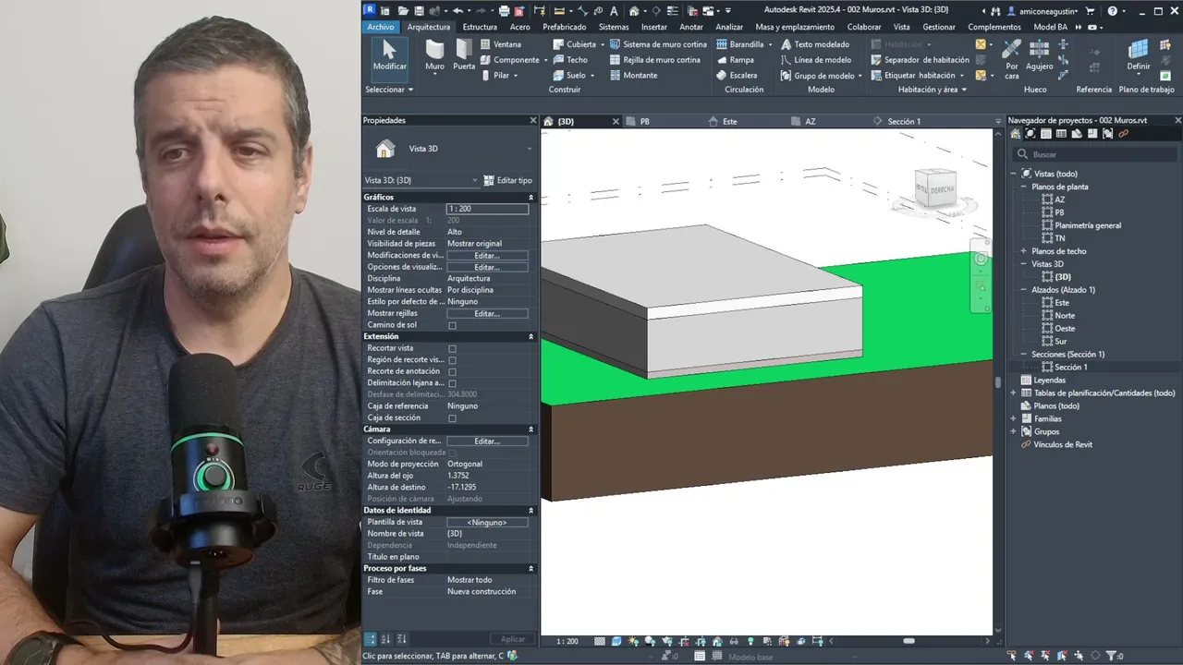
Task: Select the Texto modelado tool
Action: point(815,44)
